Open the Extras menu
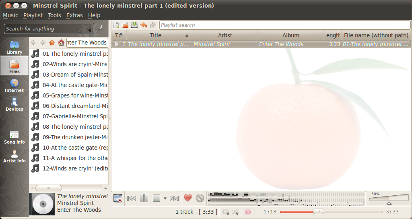The image size is (412, 219). coord(74,15)
